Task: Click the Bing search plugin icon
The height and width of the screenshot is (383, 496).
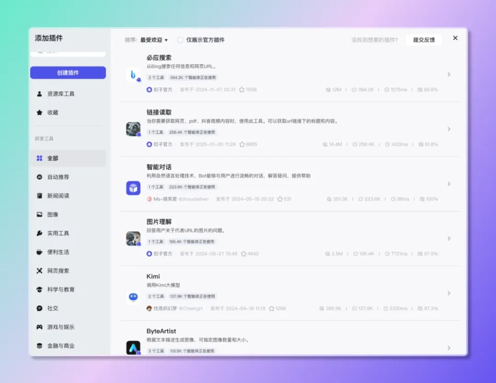Action: 133,75
